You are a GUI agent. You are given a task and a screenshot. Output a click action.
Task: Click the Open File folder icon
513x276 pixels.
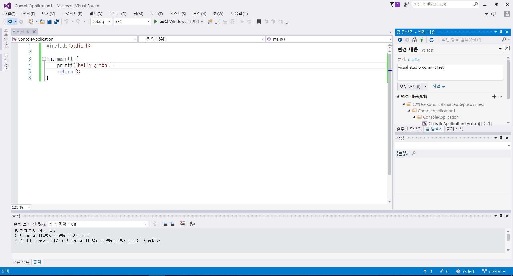[x=42, y=22]
